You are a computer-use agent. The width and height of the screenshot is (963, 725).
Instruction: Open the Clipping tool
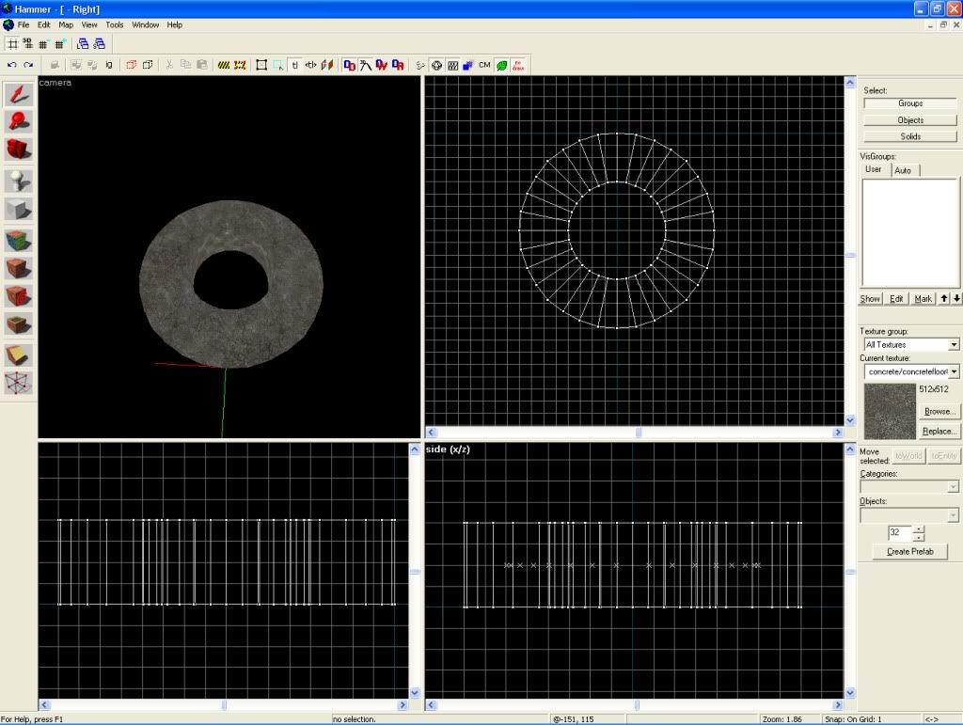point(19,355)
